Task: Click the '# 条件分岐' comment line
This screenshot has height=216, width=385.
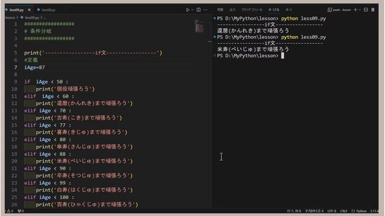Action: pyautogui.click(x=38, y=31)
